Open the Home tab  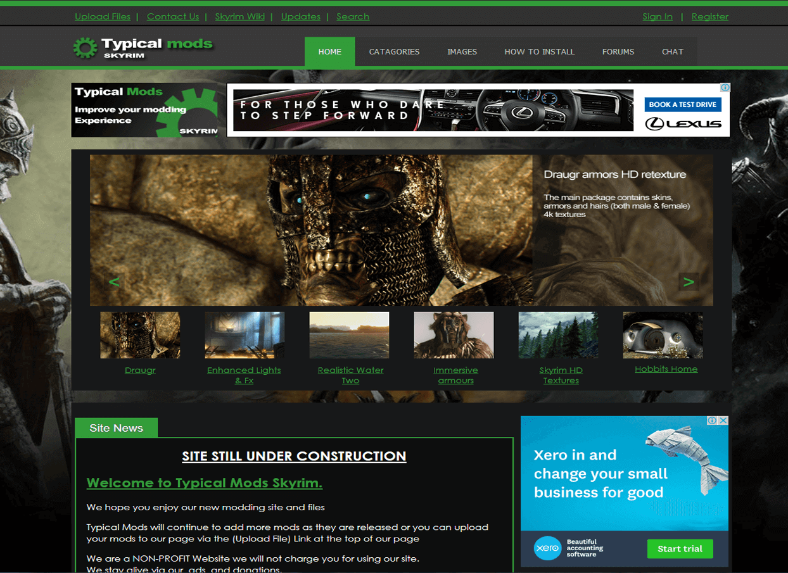[x=330, y=52]
